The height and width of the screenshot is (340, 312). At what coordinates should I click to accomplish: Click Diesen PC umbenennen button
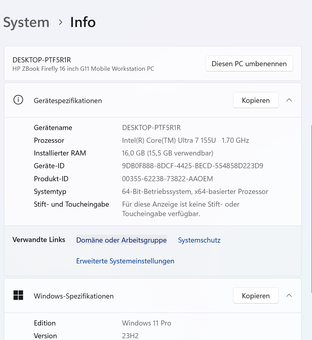pyautogui.click(x=249, y=64)
